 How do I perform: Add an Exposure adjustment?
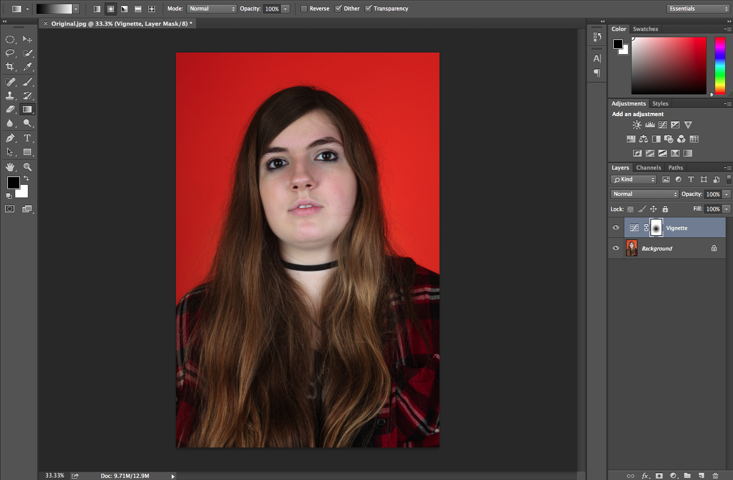tap(675, 125)
